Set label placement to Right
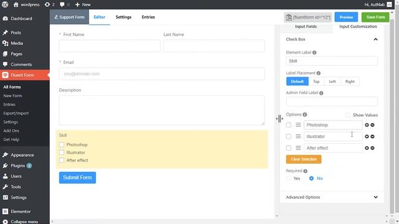This screenshot has width=399, height=224. click(350, 82)
